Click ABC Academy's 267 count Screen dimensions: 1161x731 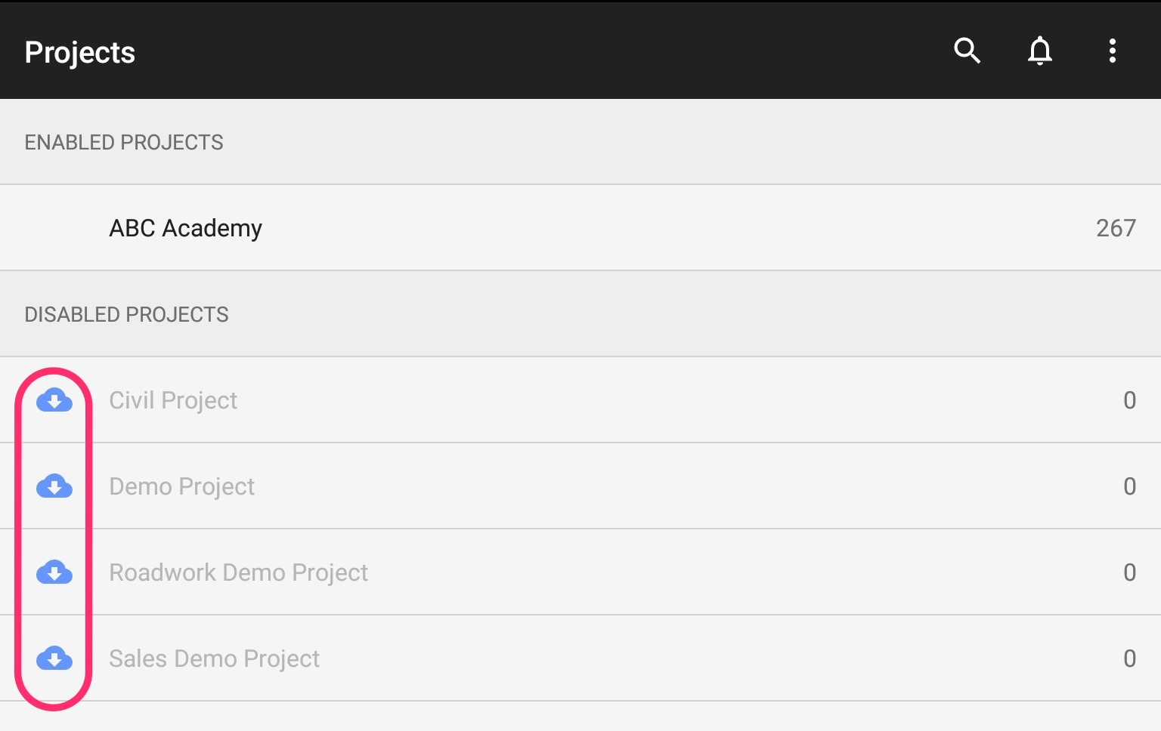1116,228
